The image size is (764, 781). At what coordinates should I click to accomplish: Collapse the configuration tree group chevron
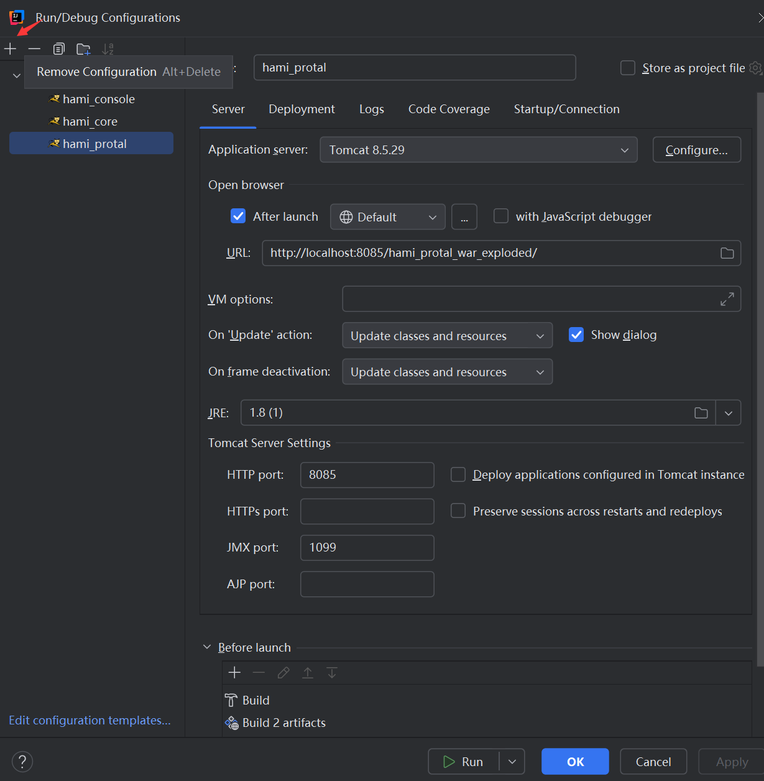[17, 76]
